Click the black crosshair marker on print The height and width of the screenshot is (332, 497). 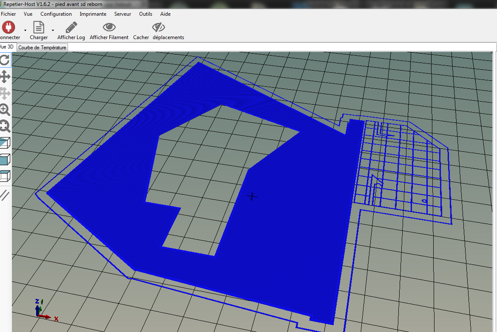(x=252, y=196)
